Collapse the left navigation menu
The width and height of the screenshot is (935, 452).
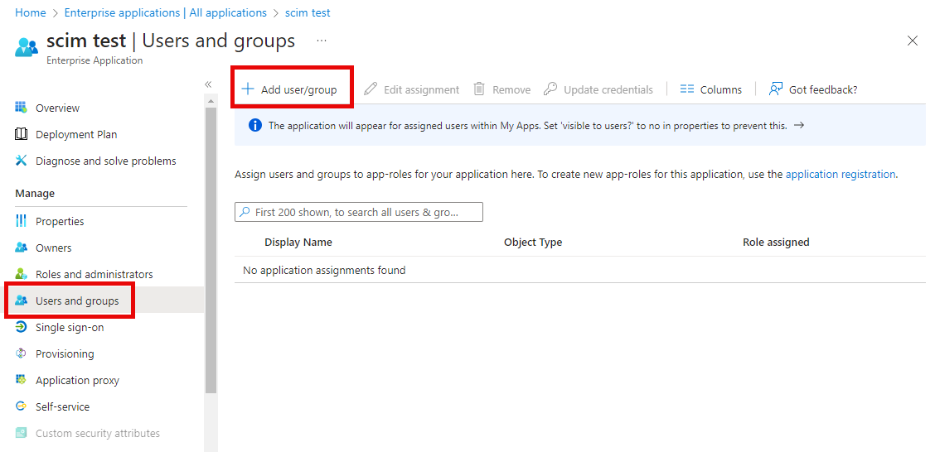coord(208,84)
